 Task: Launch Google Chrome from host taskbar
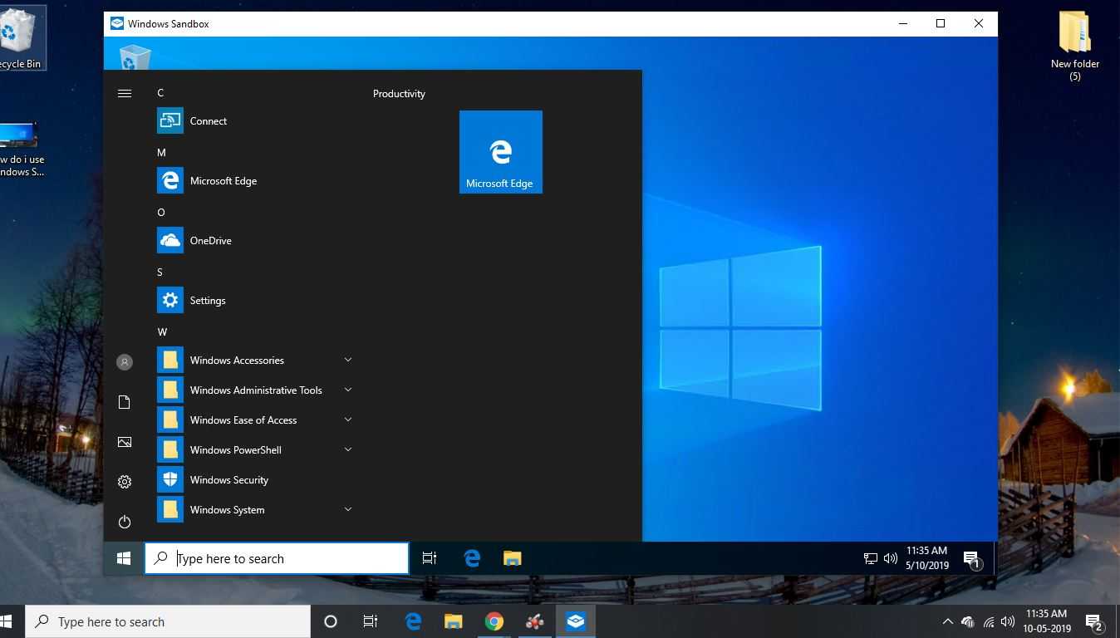point(494,621)
